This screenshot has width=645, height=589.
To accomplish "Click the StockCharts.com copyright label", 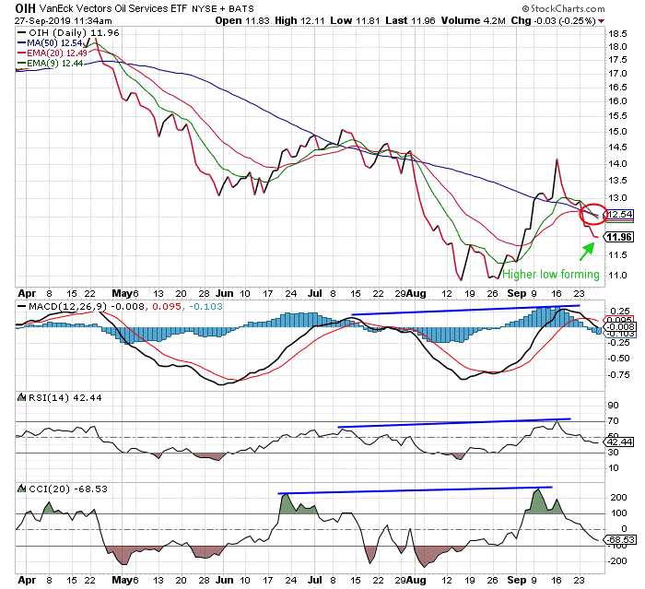I will (x=564, y=8).
